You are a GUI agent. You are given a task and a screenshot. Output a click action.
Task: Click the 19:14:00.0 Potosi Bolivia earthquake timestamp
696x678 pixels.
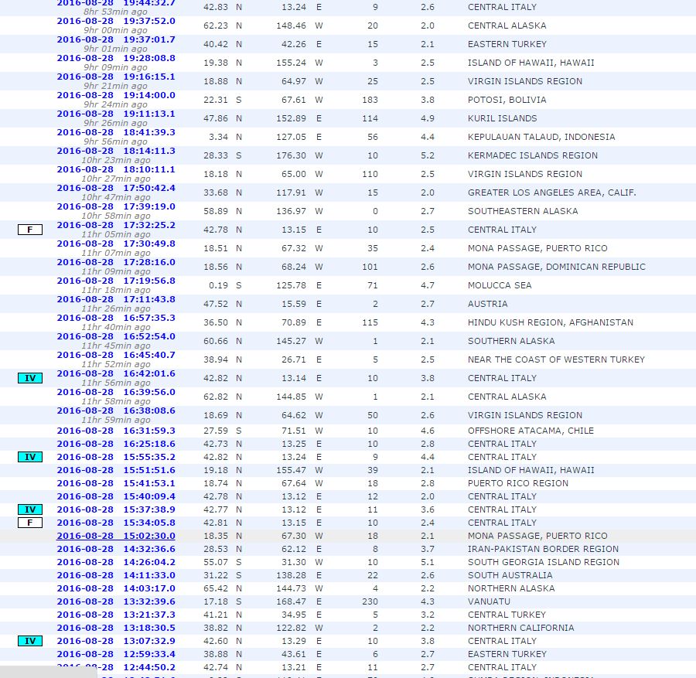(x=116, y=95)
